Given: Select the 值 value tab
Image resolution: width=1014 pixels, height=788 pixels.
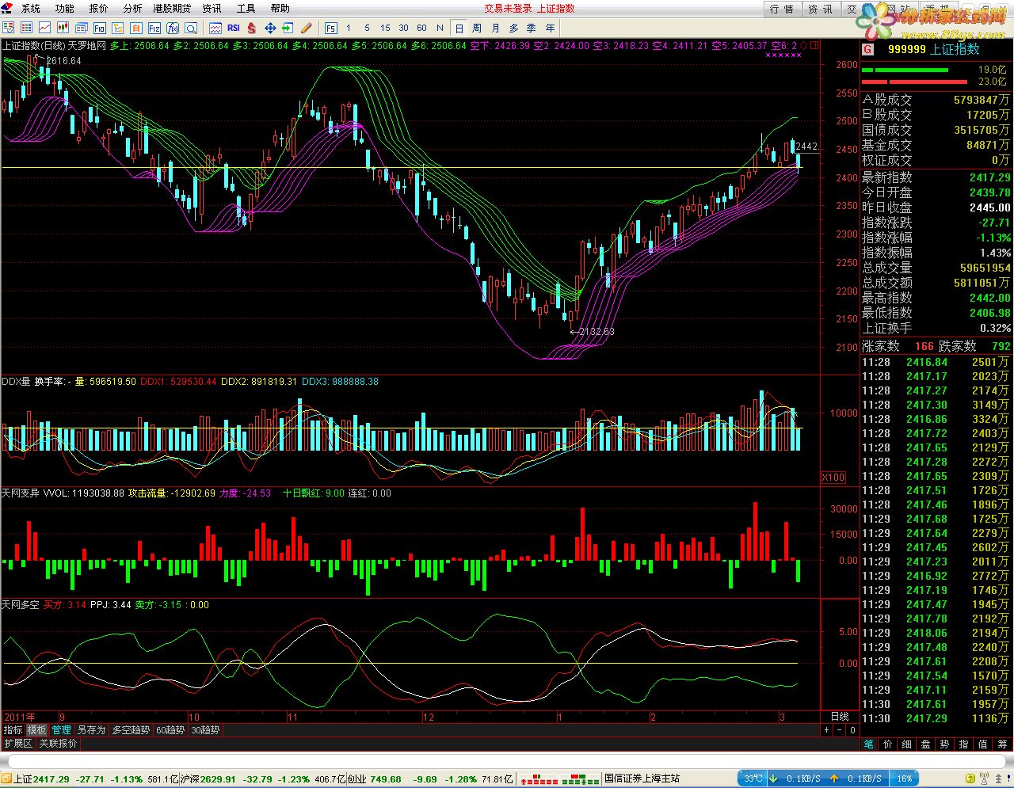Looking at the screenshot, I should click(x=983, y=744).
